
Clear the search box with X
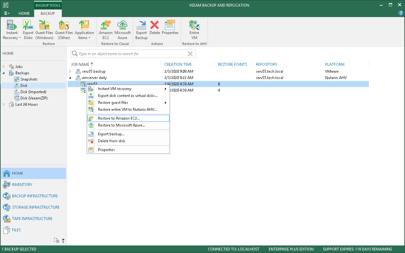[190, 54]
